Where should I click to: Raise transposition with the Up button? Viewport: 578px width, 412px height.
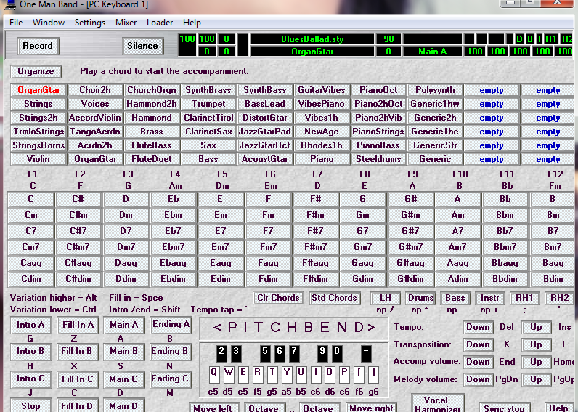[536, 344]
